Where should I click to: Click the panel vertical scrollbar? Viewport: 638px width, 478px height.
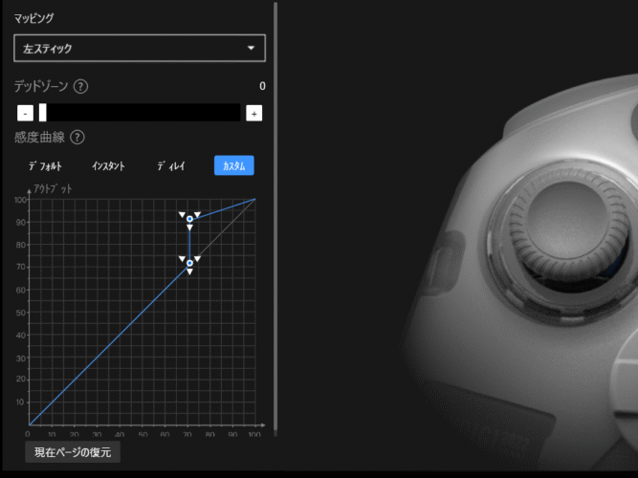click(275, 216)
